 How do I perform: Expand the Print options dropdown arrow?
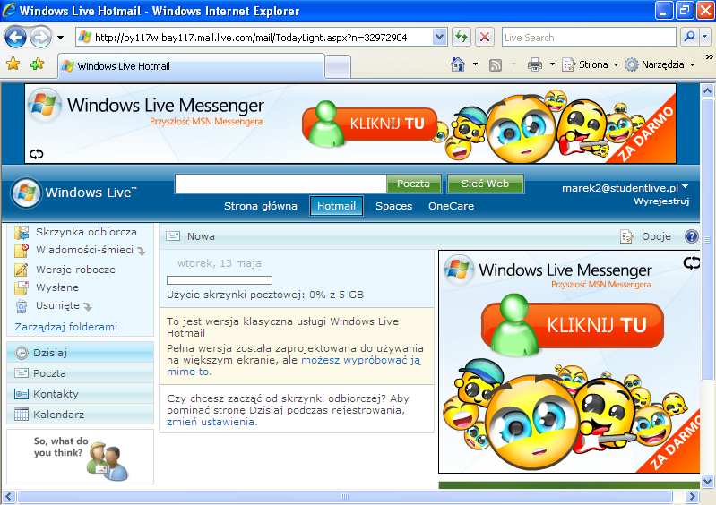pos(552,64)
